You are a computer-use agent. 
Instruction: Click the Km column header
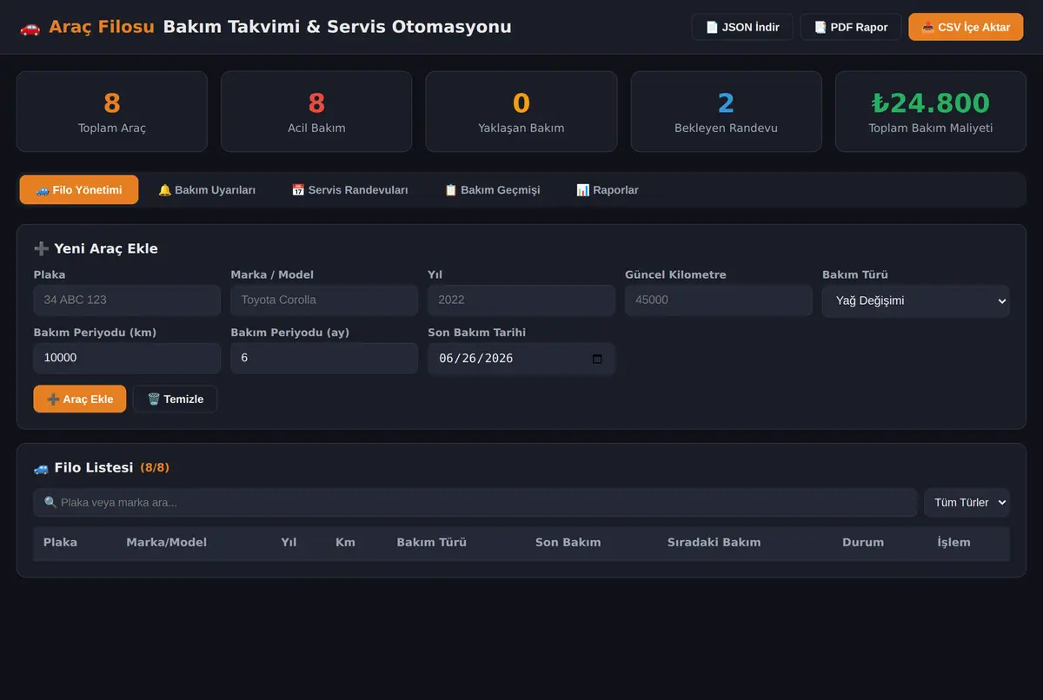pyautogui.click(x=345, y=542)
